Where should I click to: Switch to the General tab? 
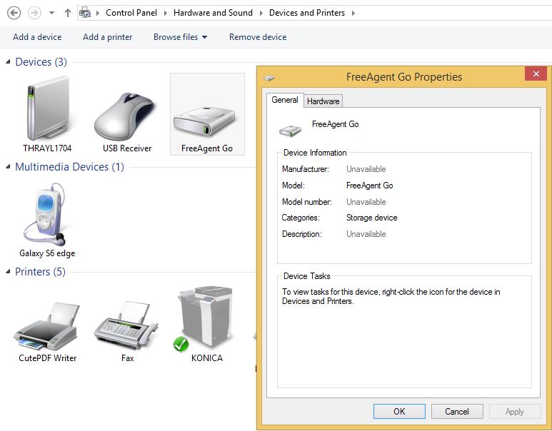(x=284, y=100)
